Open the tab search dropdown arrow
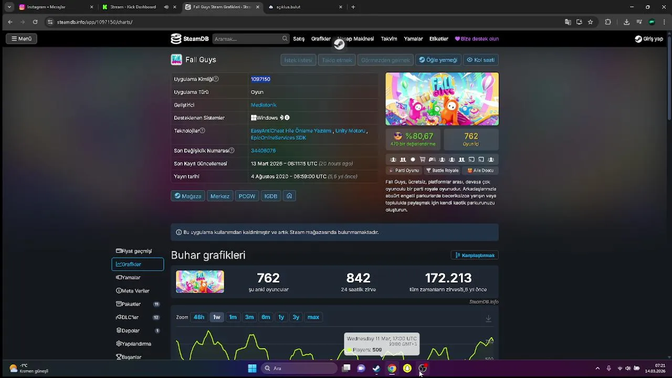 [x=9, y=7]
